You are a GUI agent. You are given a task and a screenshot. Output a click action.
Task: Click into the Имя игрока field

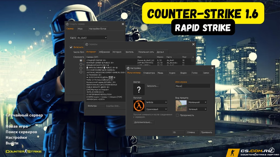tap(193, 86)
